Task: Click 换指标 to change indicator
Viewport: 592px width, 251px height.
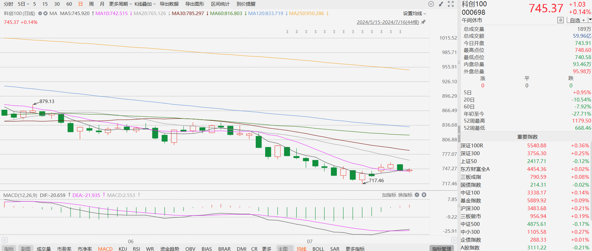Action: click(x=405, y=195)
